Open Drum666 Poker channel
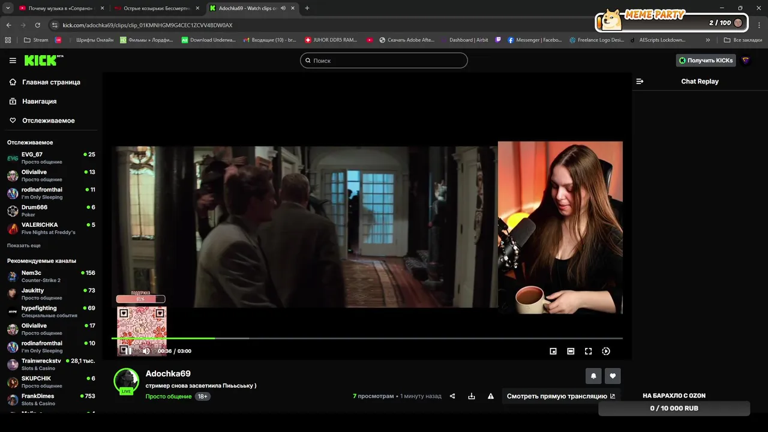The height and width of the screenshot is (432, 768). coord(51,211)
